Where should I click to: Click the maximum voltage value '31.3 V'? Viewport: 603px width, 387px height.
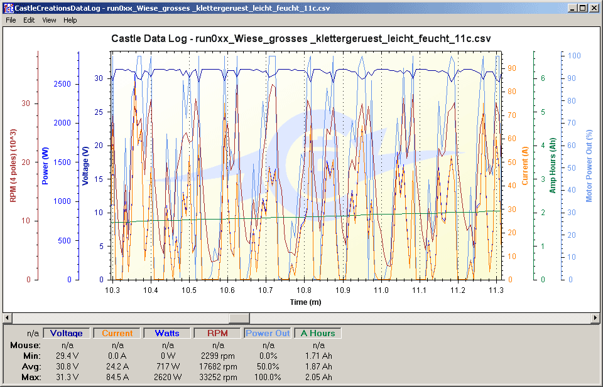click(67, 378)
